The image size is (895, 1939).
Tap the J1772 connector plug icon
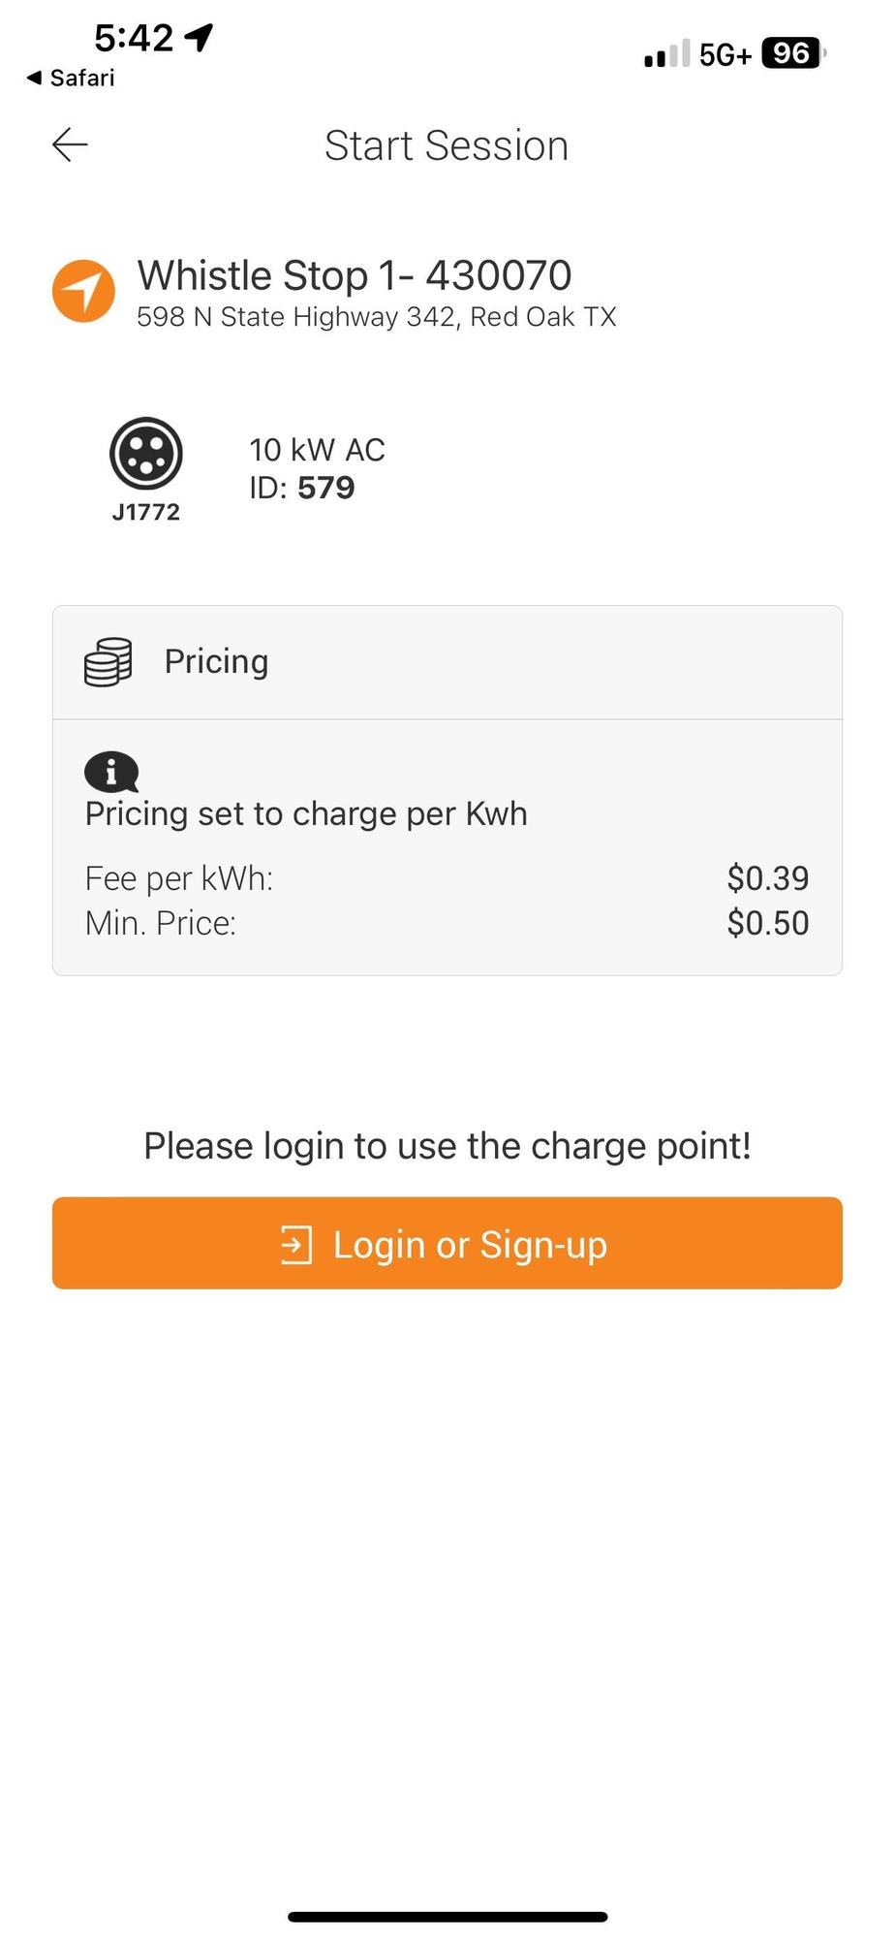tap(145, 453)
